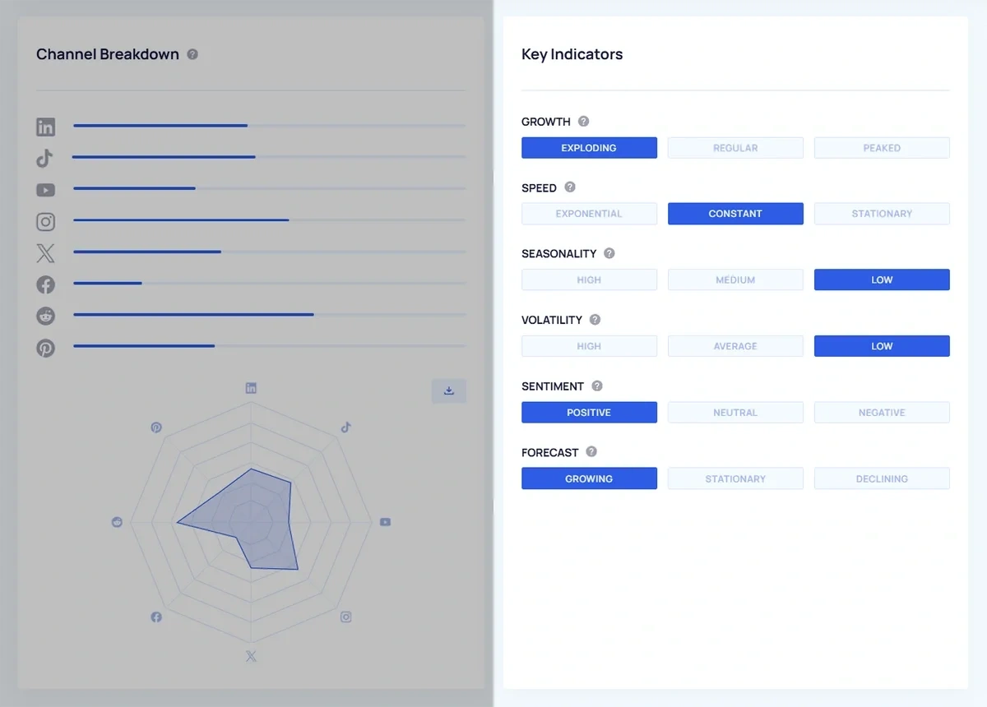Click the TikTok channel icon

45,158
